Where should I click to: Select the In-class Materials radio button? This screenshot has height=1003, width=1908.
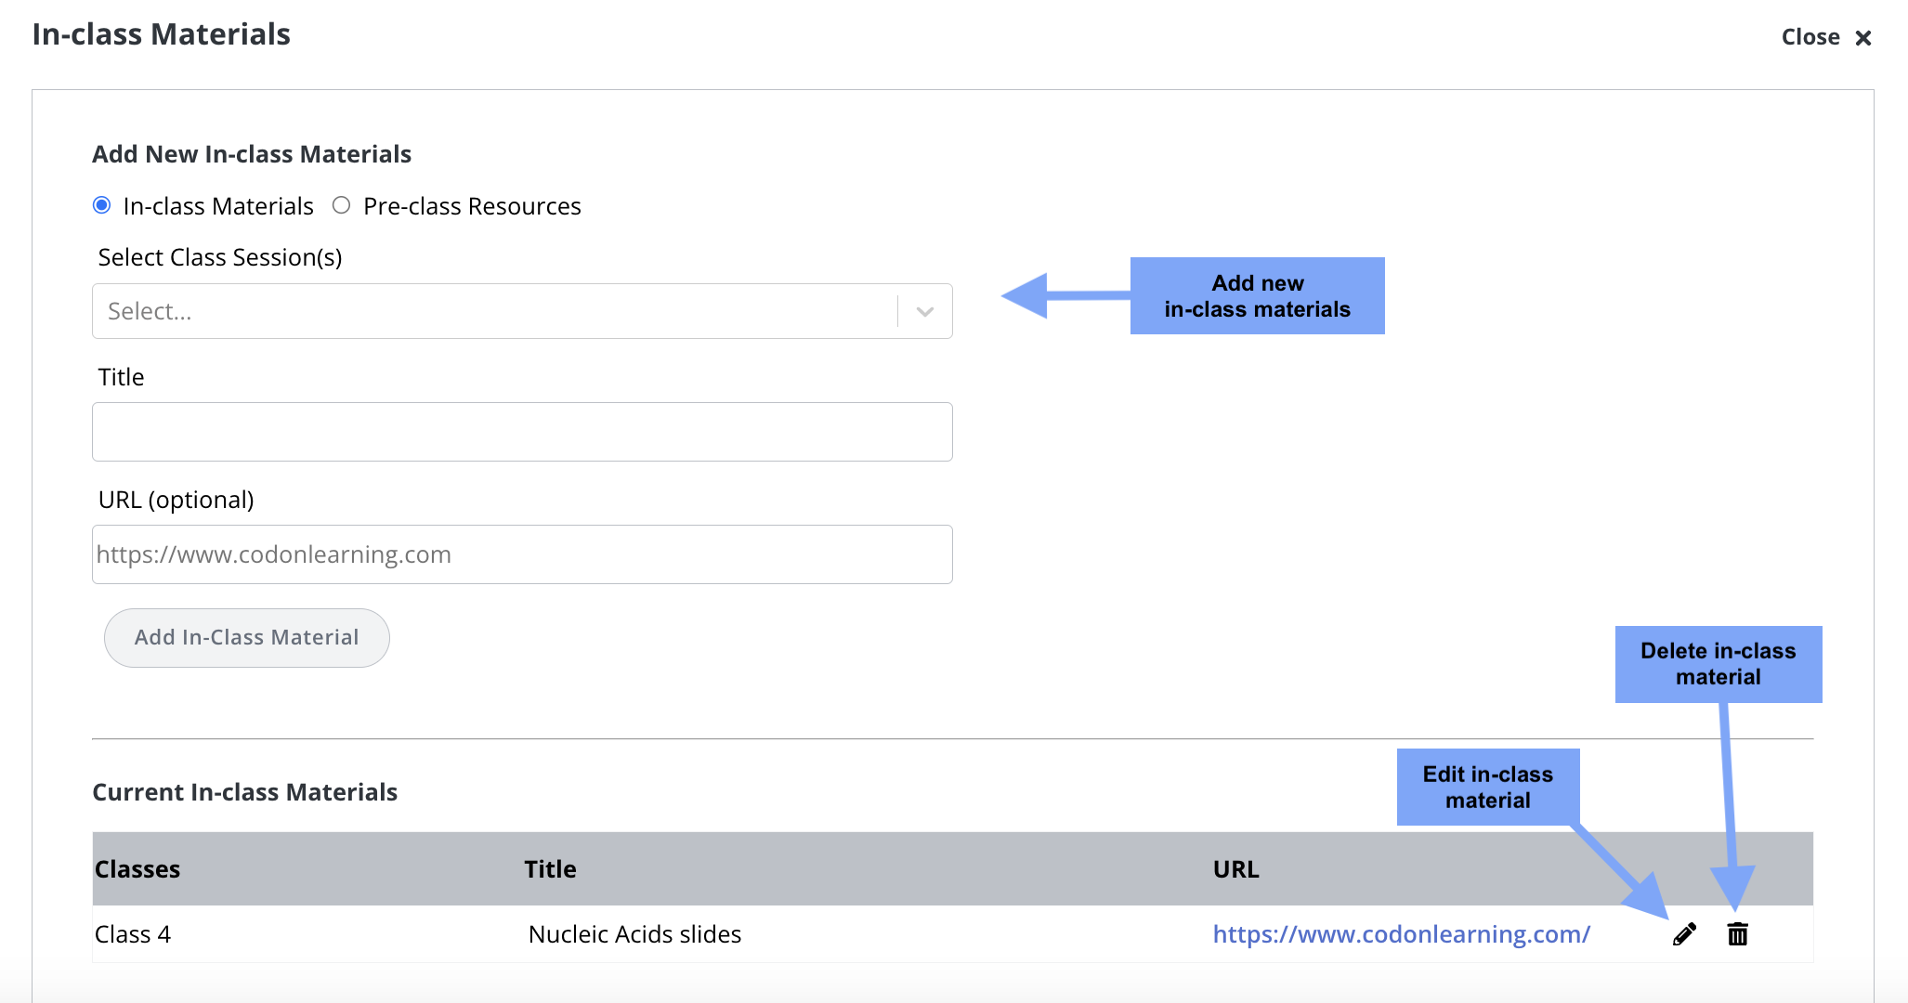102,205
